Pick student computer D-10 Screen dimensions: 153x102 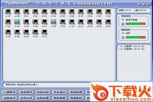pos(44,32)
